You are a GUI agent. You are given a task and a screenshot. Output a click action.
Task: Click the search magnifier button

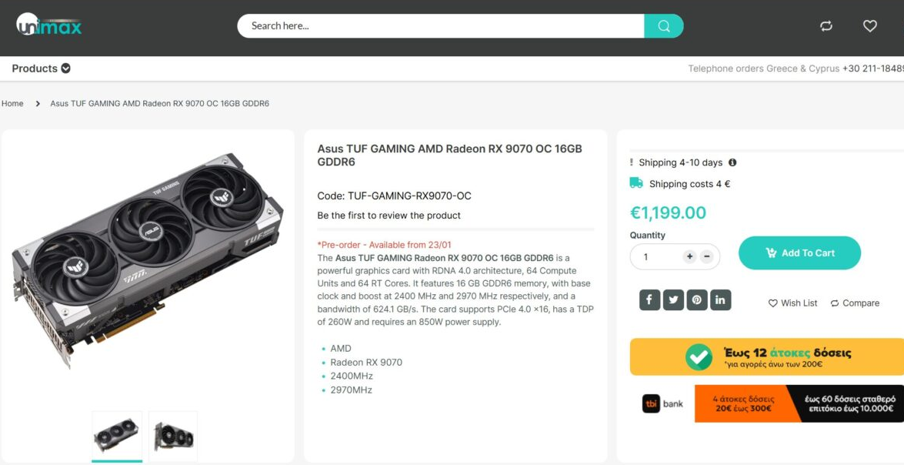[x=663, y=26]
